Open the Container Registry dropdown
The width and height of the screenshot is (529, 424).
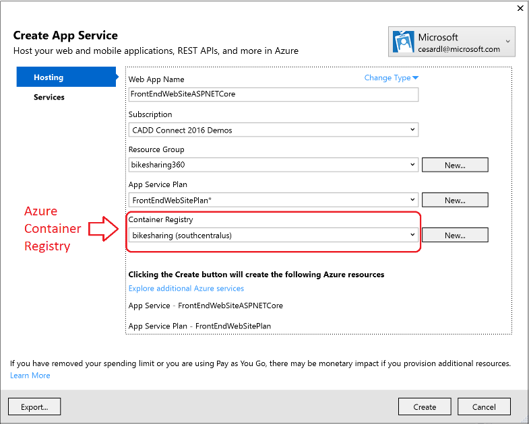pyautogui.click(x=412, y=235)
